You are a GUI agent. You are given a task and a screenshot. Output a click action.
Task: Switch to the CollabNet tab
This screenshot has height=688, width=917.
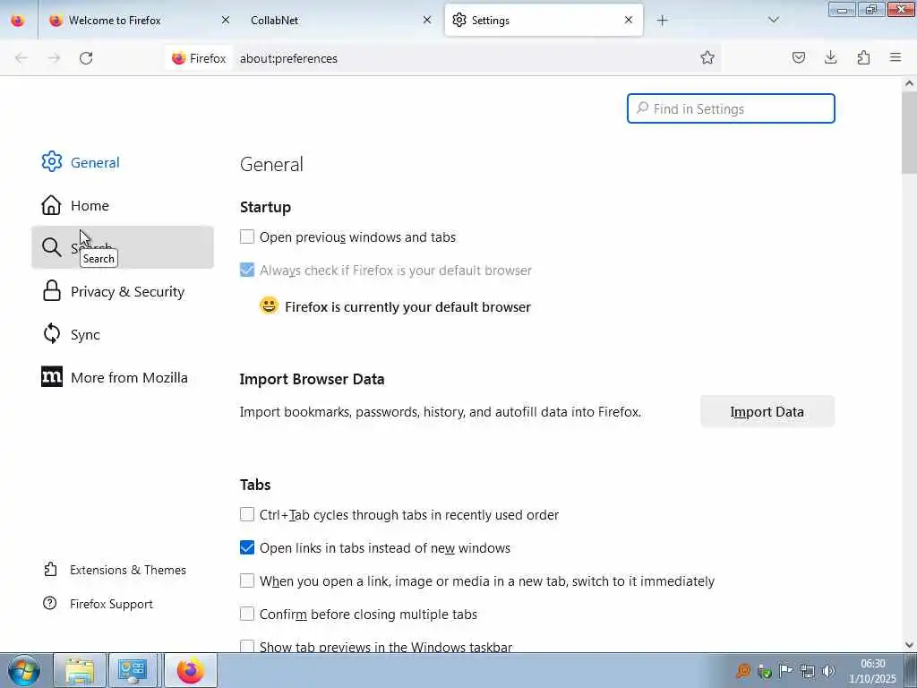coord(339,20)
